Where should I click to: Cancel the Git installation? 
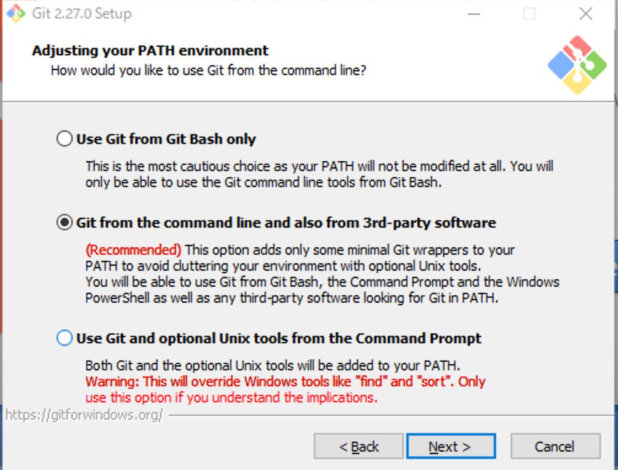pos(555,447)
